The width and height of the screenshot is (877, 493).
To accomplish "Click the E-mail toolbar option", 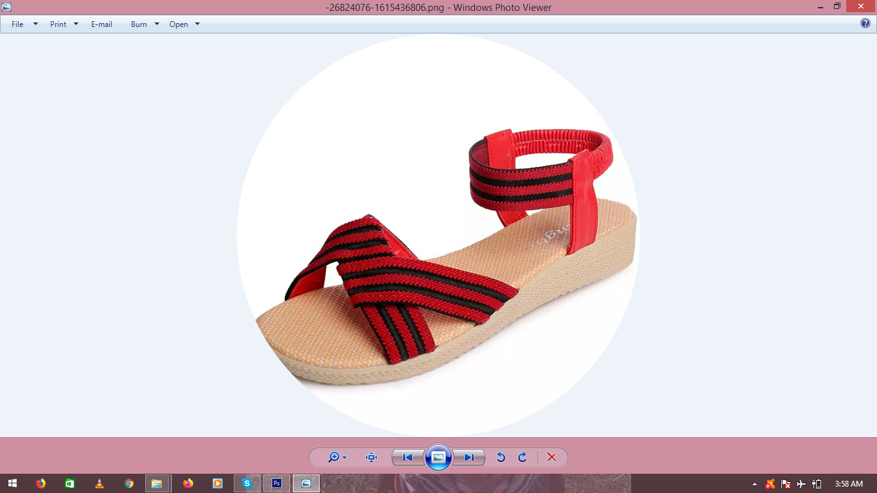I will [101, 24].
